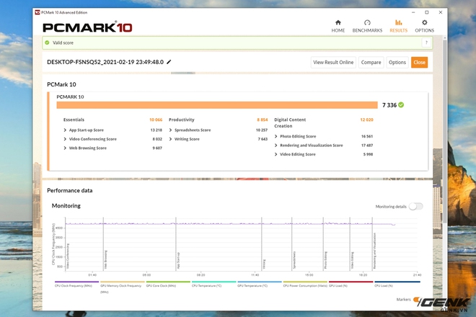Open the Options tab with the gear icon

click(x=424, y=27)
